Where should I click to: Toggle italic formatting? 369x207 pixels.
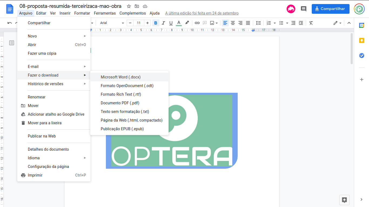point(163,23)
